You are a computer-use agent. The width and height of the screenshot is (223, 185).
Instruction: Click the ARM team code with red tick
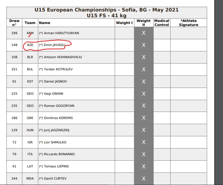30,33
